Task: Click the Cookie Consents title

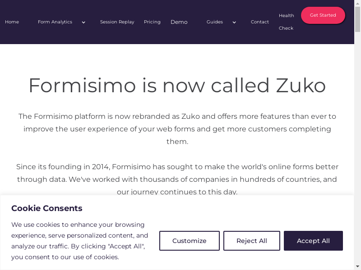Action: pos(47,208)
